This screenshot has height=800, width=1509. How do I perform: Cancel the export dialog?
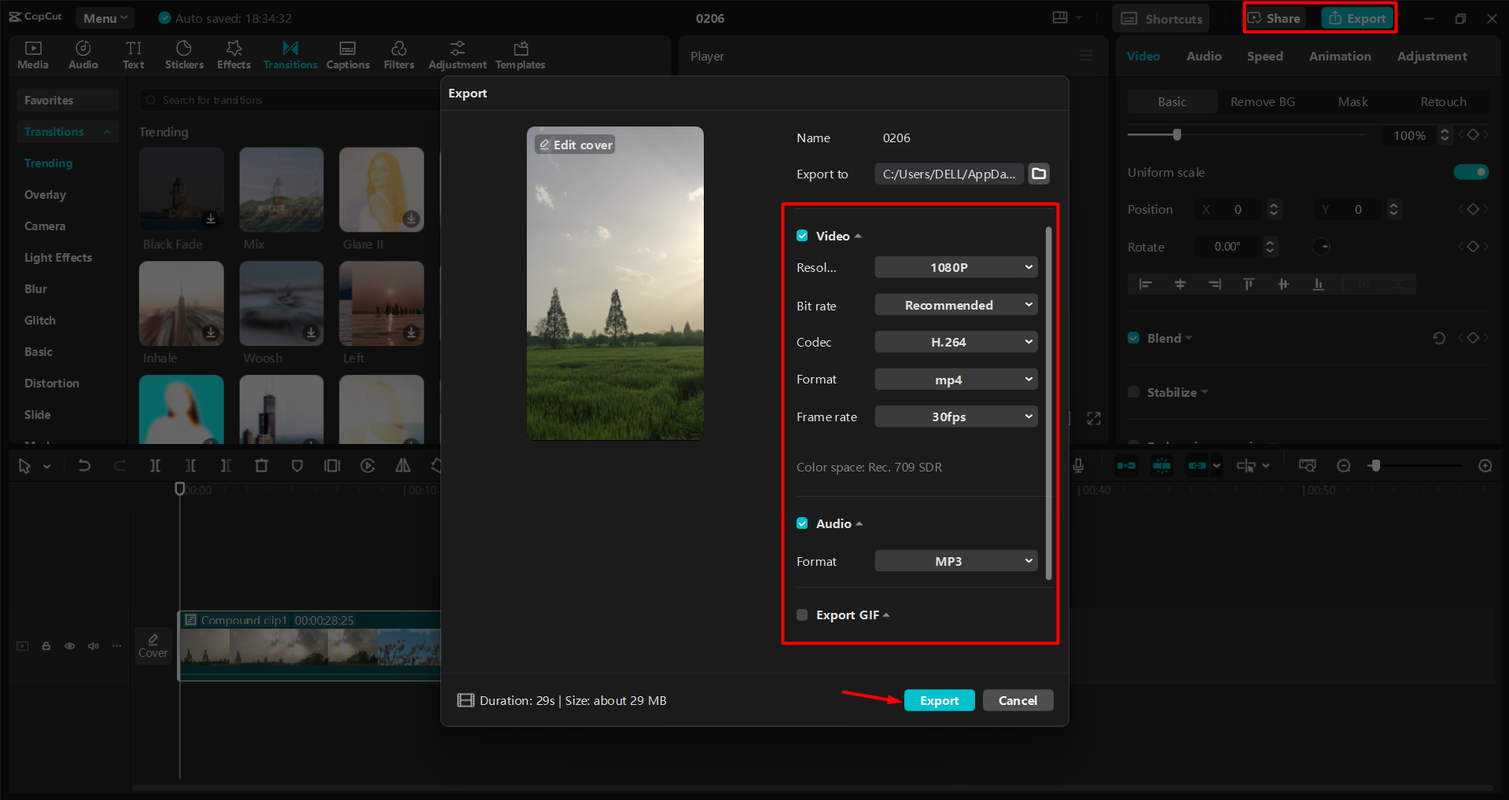point(1018,700)
